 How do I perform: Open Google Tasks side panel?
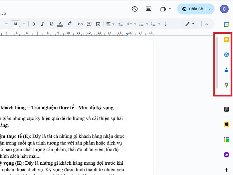[x=226, y=55]
